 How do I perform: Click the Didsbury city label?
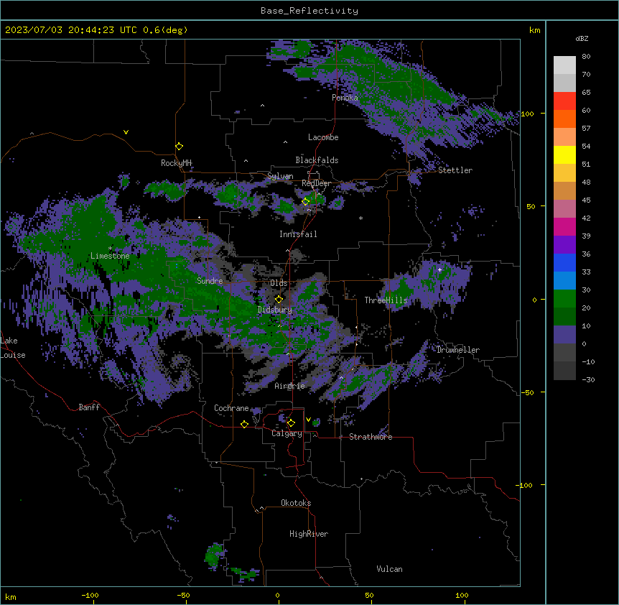275,310
